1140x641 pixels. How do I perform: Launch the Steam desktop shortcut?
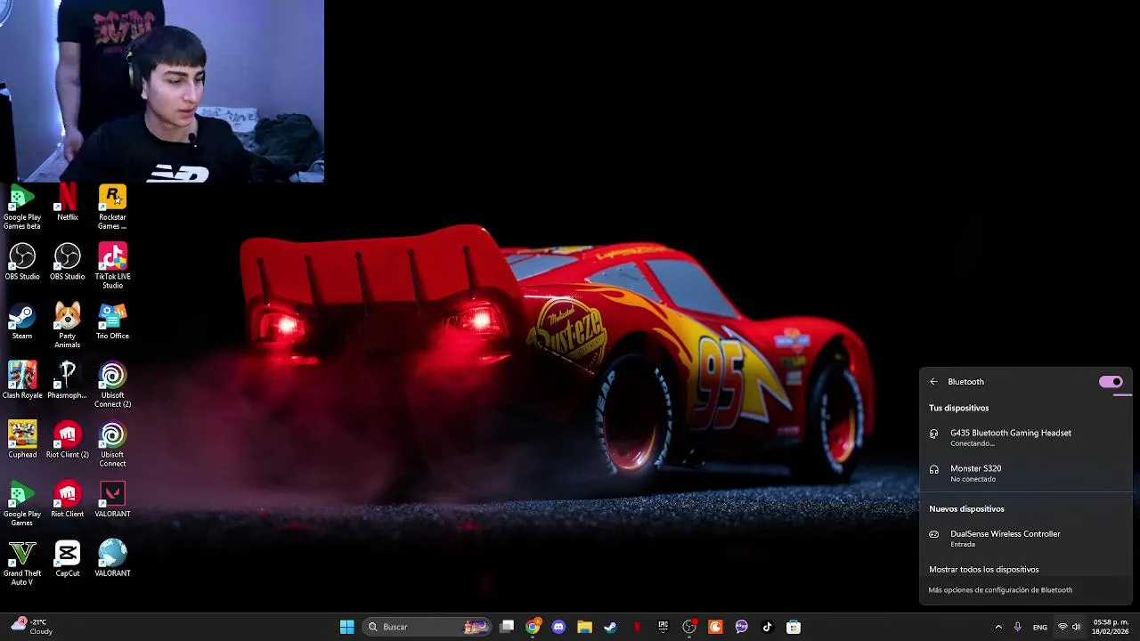click(22, 321)
